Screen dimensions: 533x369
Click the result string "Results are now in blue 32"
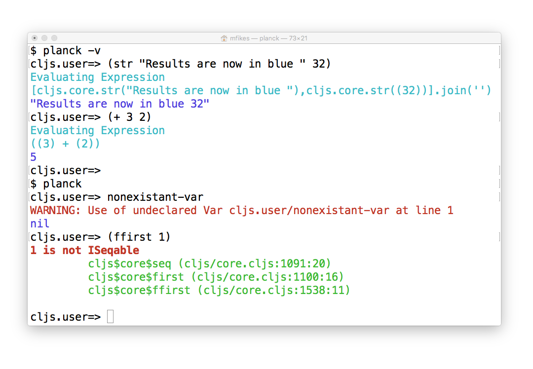pyautogui.click(x=119, y=104)
